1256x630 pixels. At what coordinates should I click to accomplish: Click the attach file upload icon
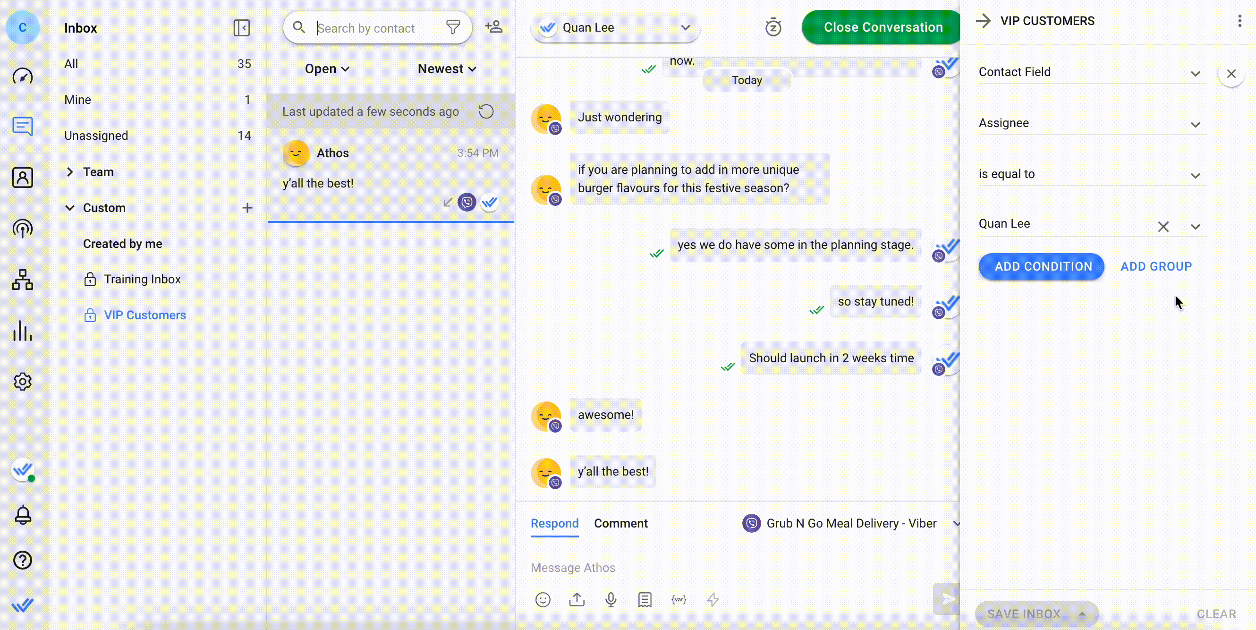(577, 599)
